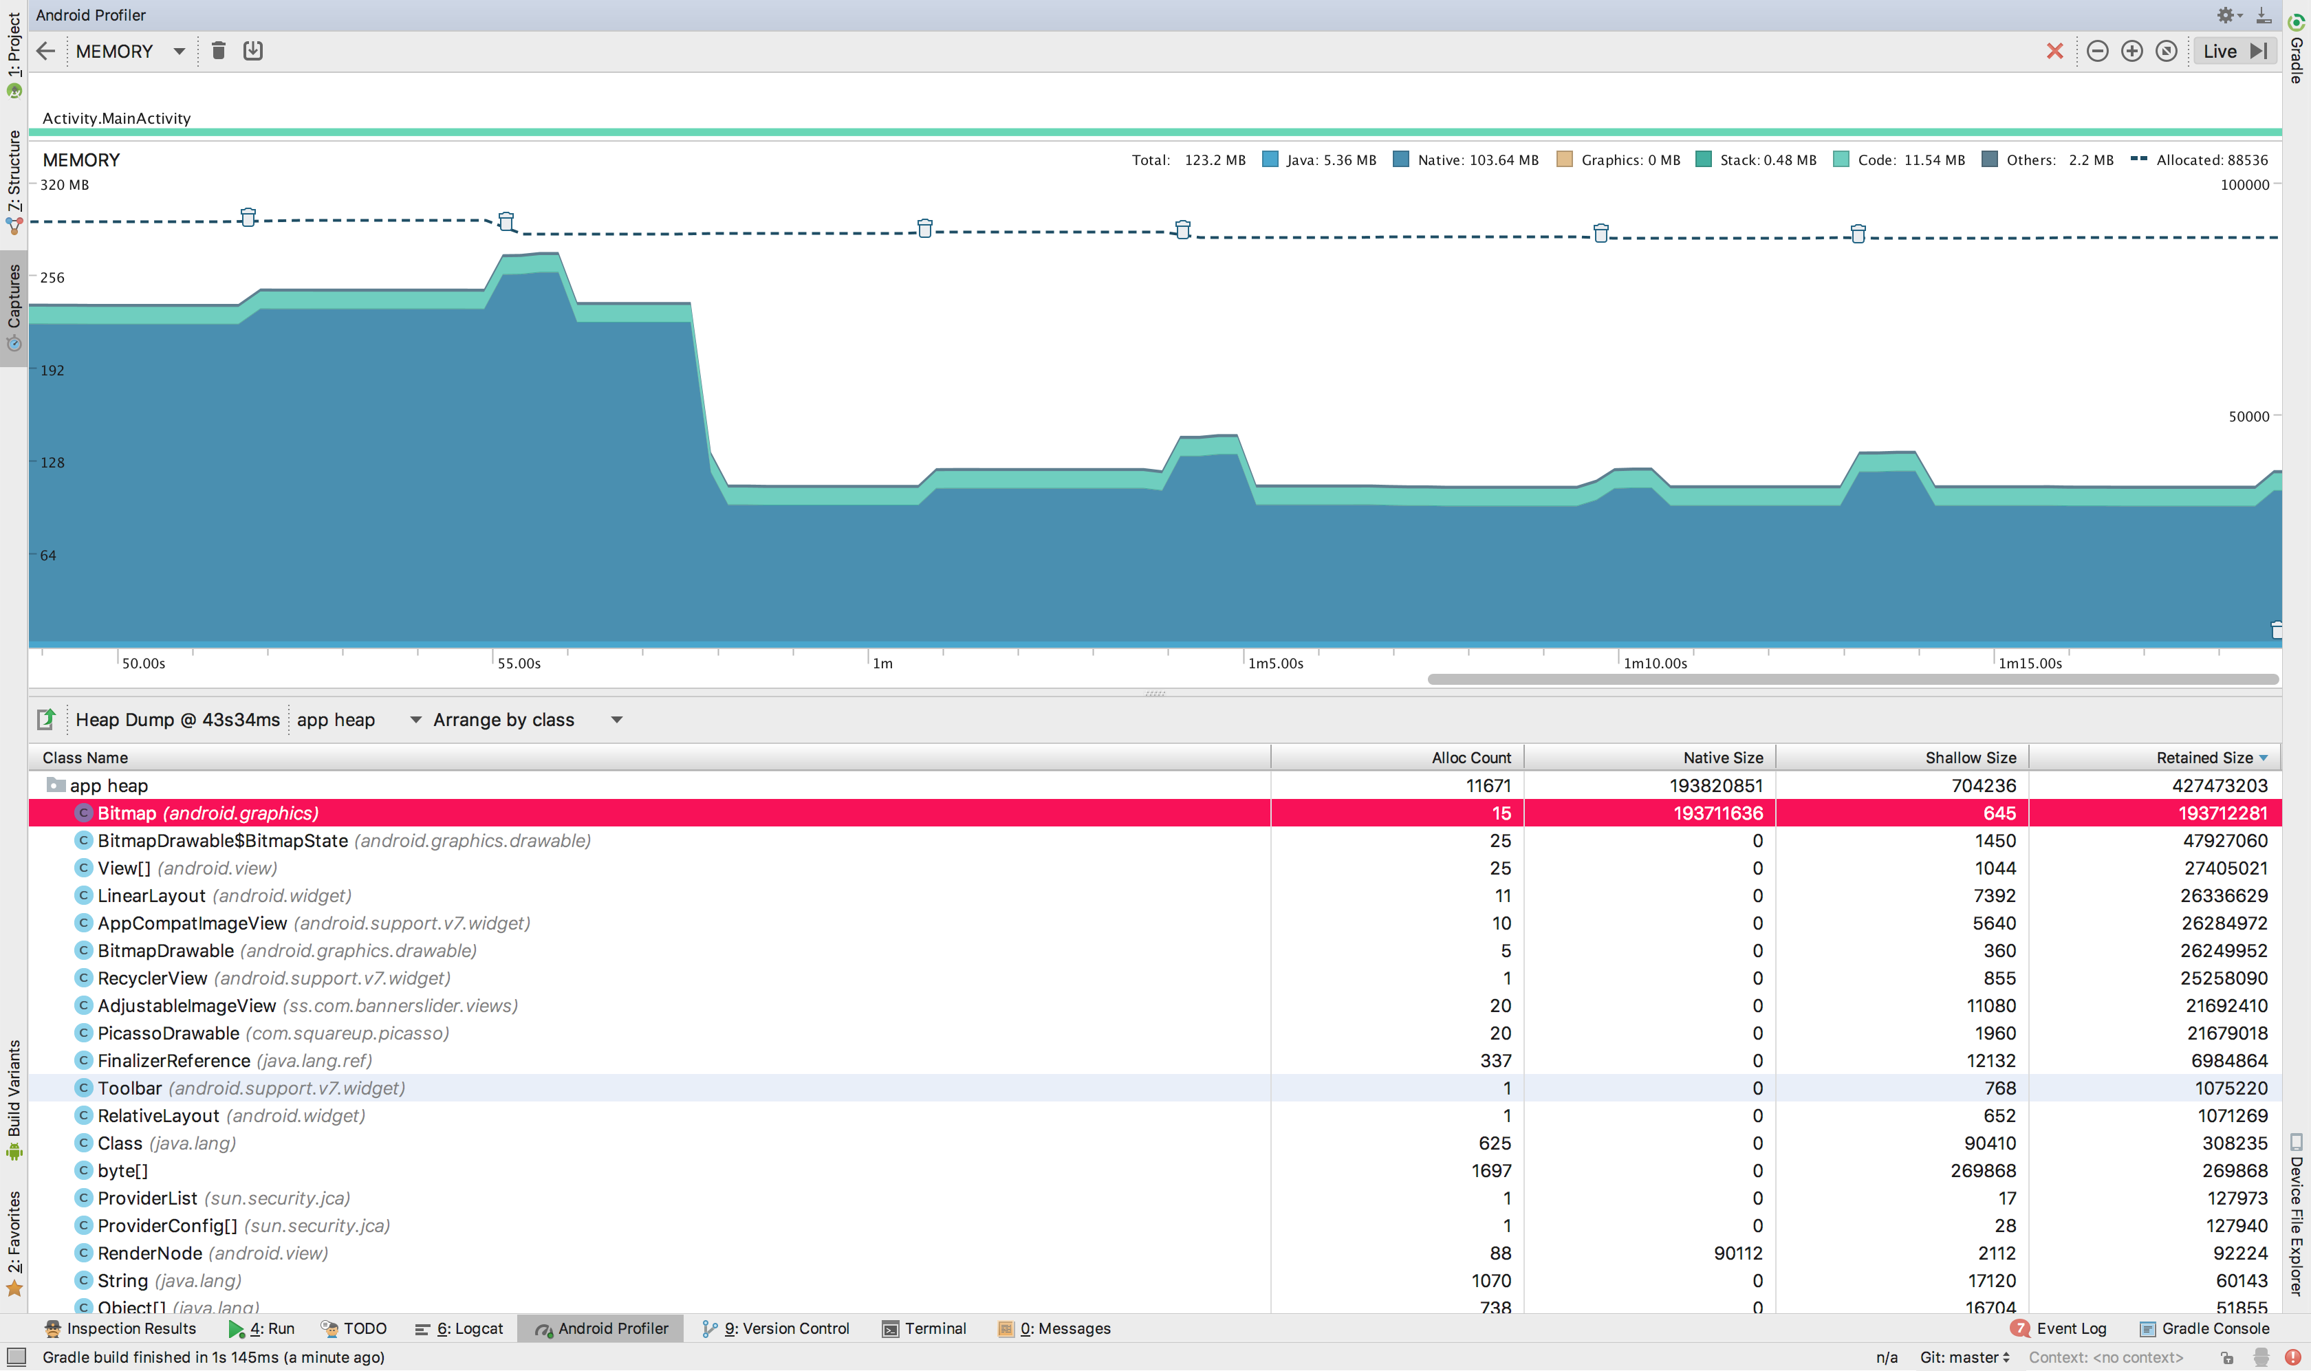
Task: Open the TODO tool window
Action: pyautogui.click(x=354, y=1328)
